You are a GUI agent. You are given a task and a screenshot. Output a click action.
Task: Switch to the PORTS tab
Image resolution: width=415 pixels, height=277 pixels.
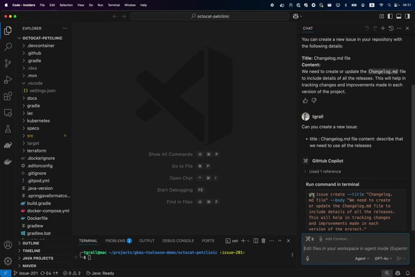coord(207,241)
